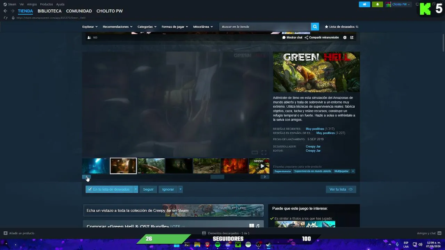Screen dimensions: 445x250
Task: Click the microphone icon in the system tray
Action: pos(397,244)
